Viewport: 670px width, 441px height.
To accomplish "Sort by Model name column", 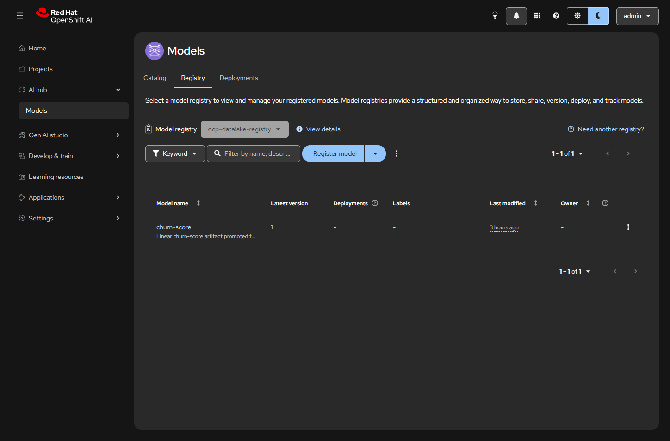I will (x=178, y=203).
